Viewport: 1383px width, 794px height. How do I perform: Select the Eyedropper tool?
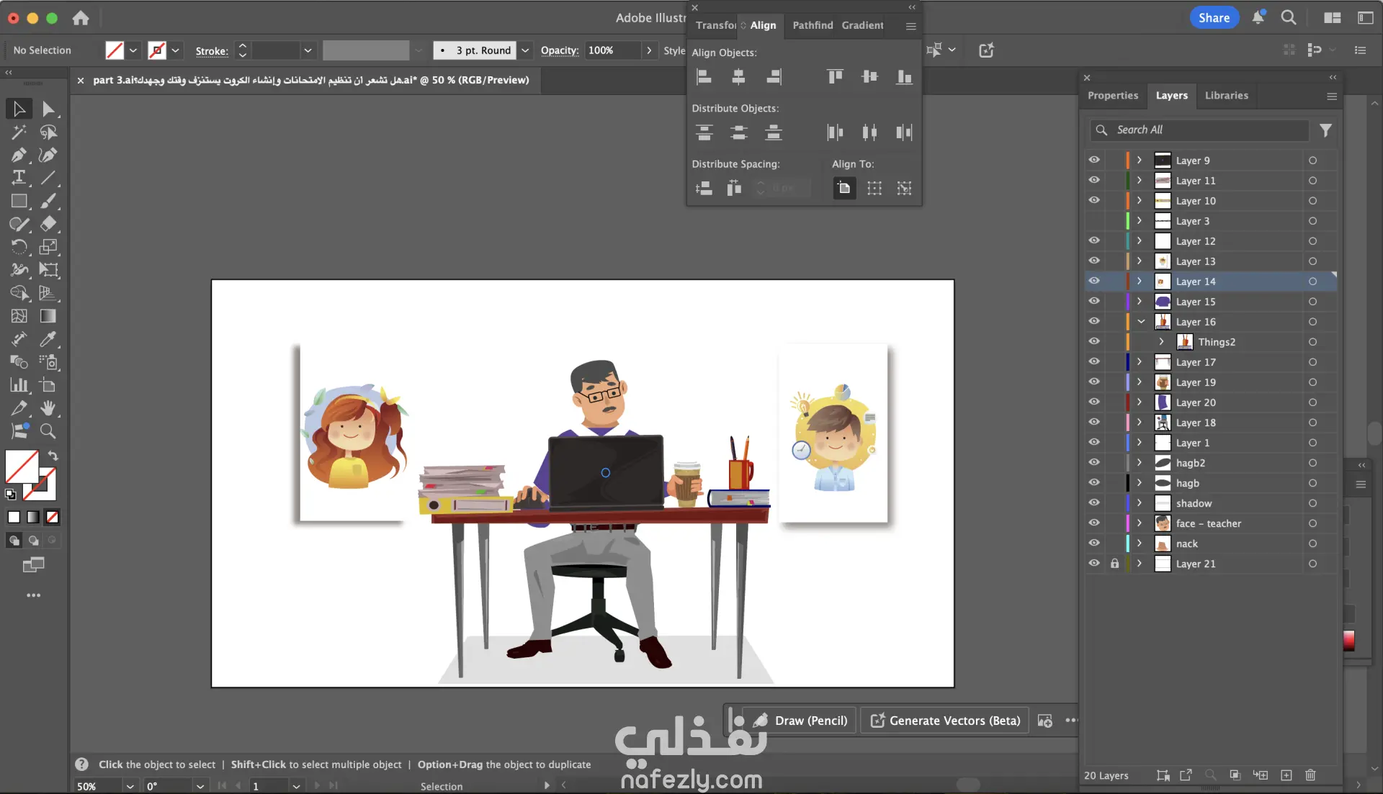48,339
